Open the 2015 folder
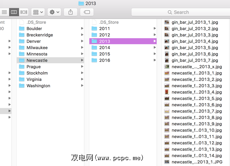Image resolution: width=230 pixels, height=166 pixels. tap(123, 54)
